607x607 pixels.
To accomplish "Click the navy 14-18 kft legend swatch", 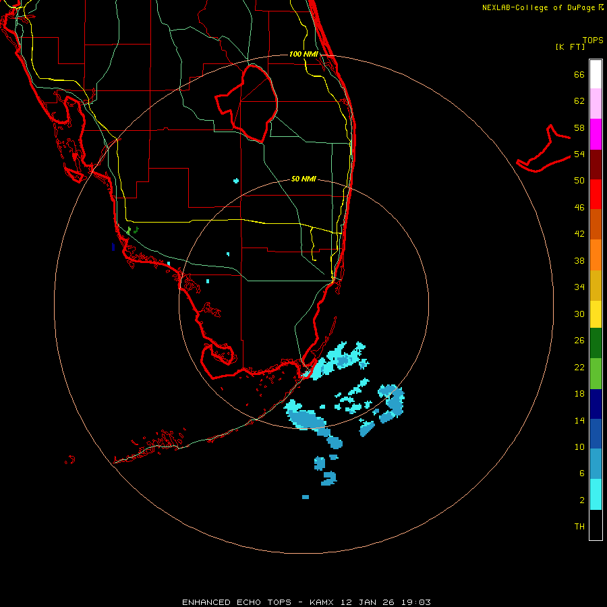I will [596, 404].
